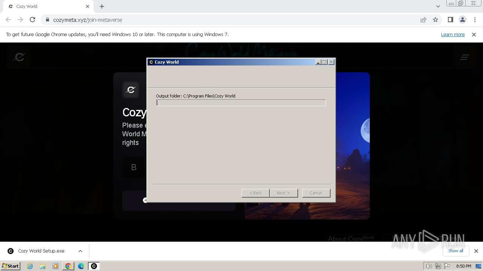Switch to Cozy World installer in taskbar
The image size is (483, 271).
[94, 266]
